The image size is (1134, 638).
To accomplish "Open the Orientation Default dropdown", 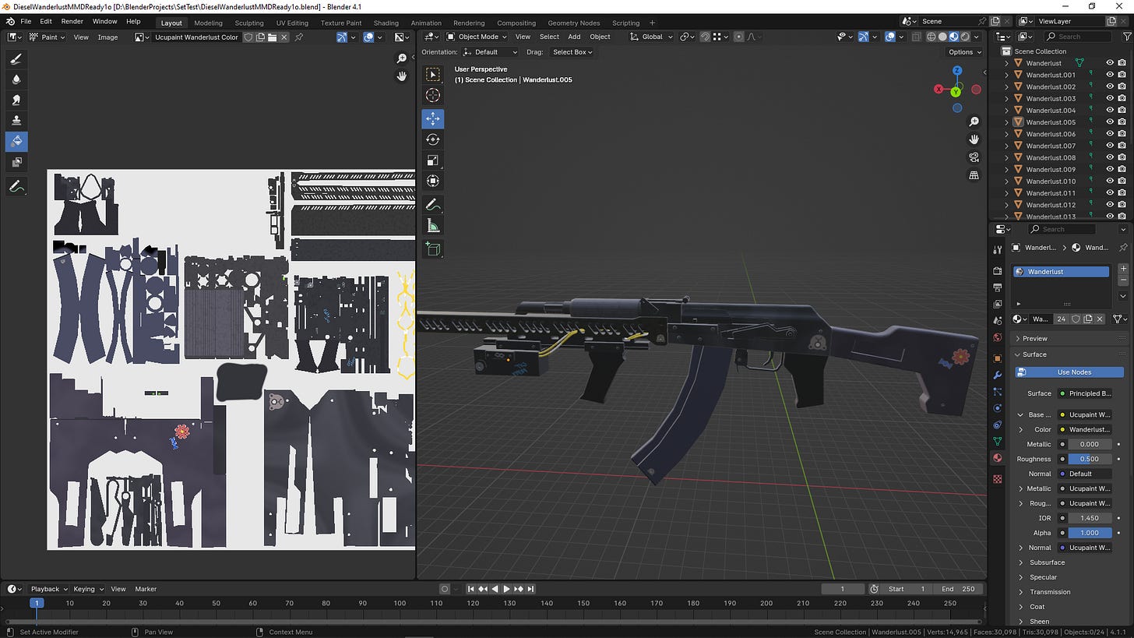I will tap(490, 52).
